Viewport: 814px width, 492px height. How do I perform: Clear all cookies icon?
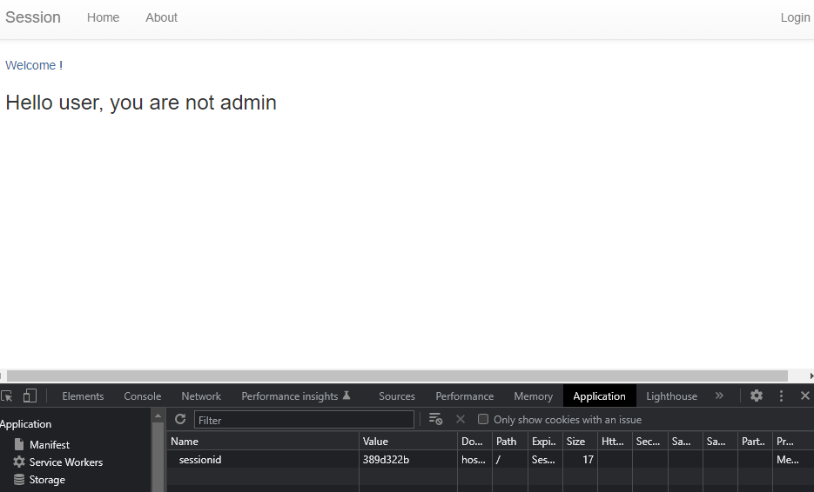(x=435, y=419)
